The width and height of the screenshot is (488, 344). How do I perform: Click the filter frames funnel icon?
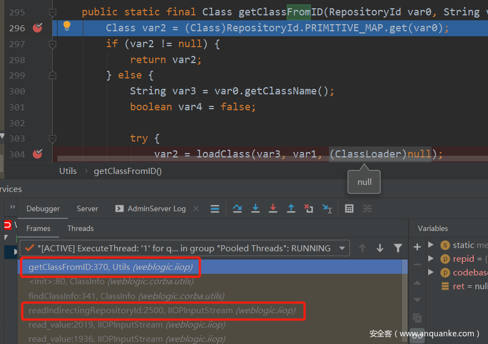(398, 248)
